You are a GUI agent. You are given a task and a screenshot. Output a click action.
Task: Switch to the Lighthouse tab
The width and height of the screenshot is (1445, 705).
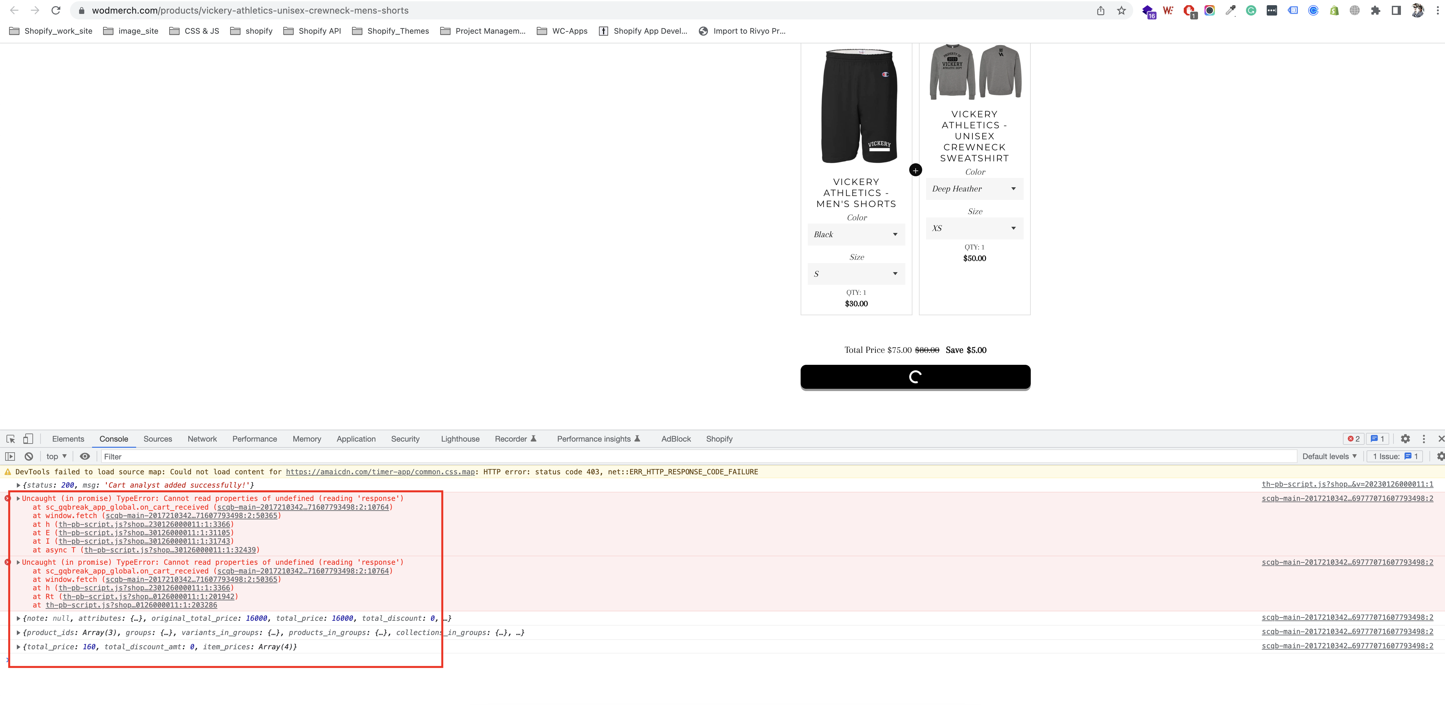460,439
